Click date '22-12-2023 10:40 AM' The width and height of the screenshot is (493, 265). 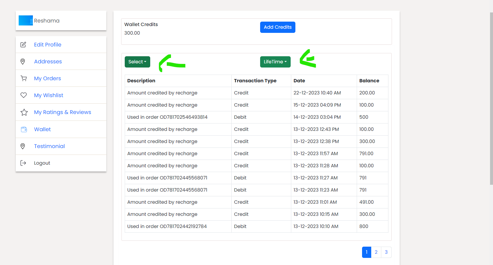[317, 93]
